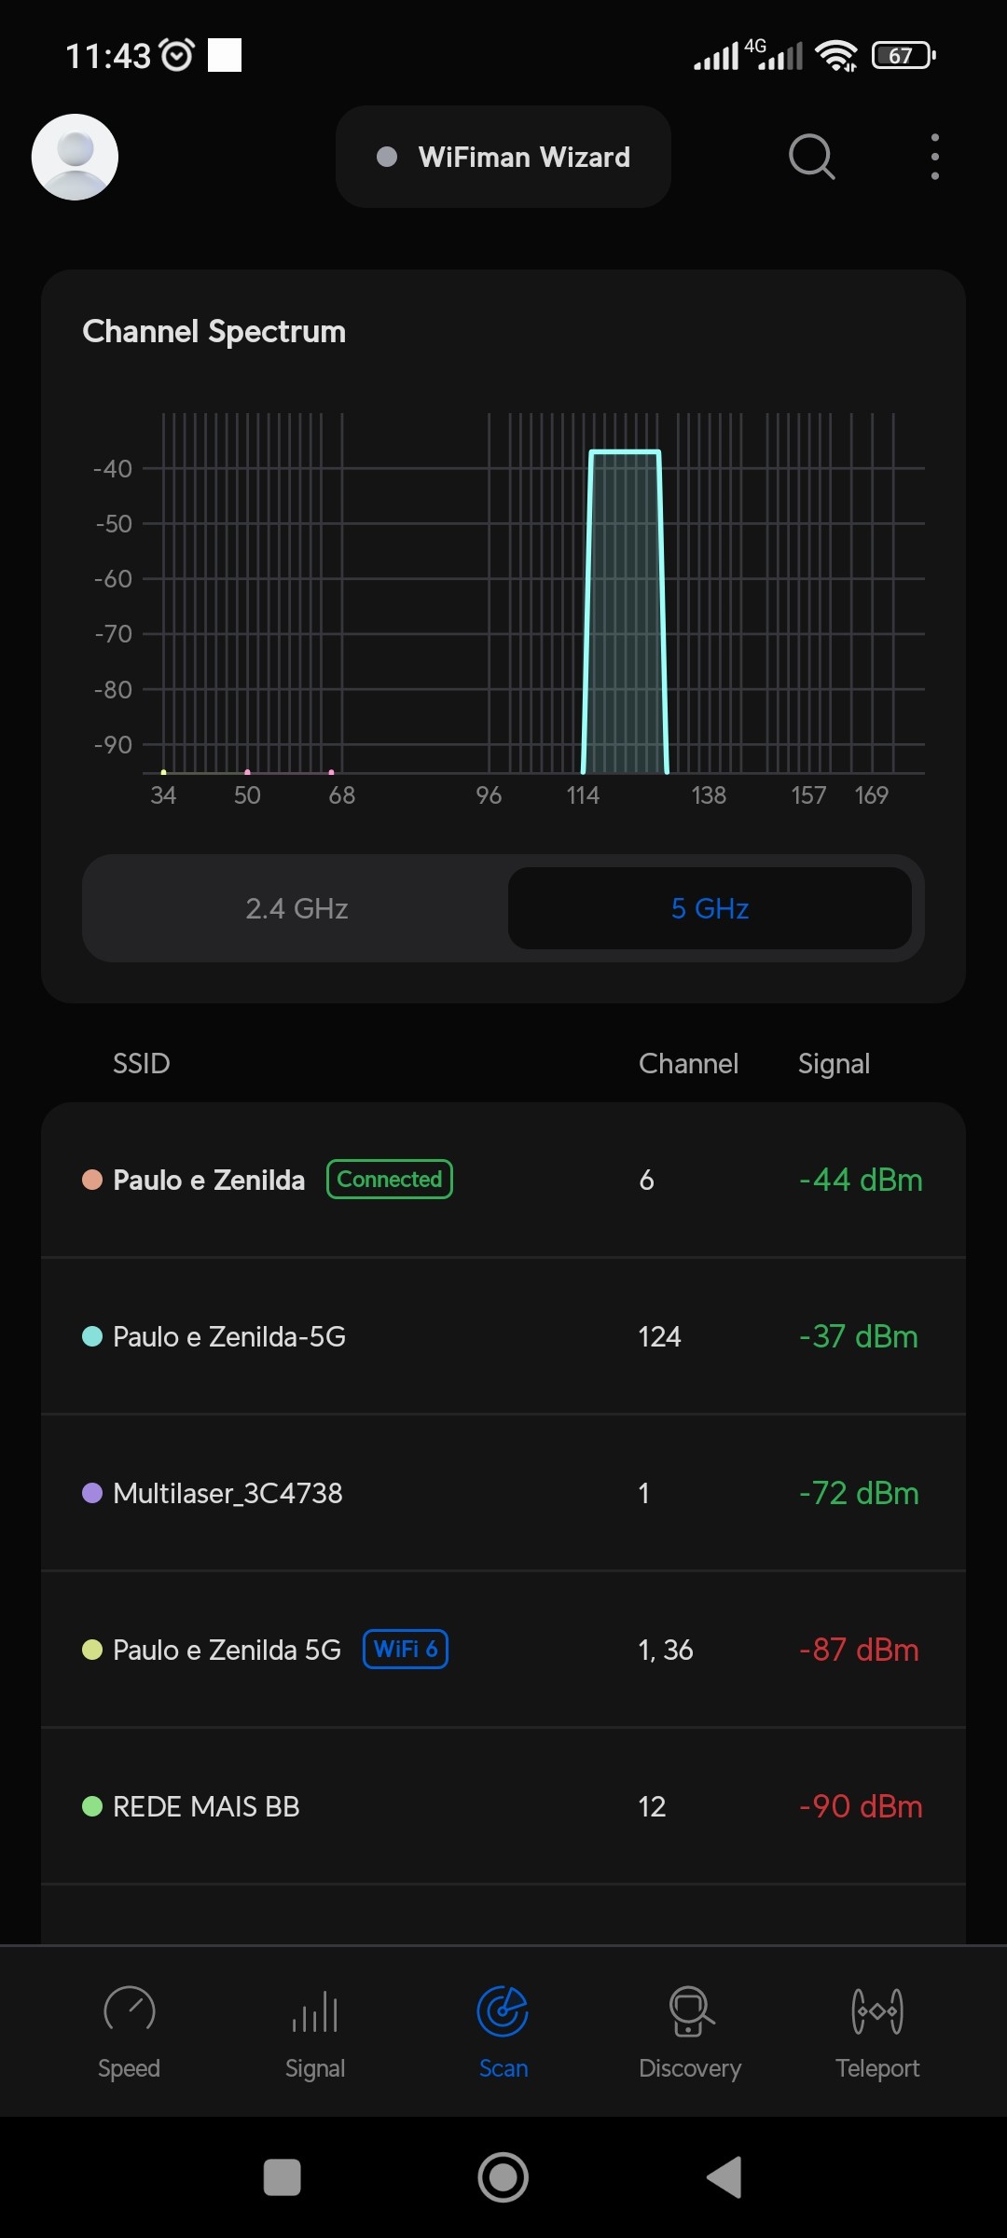
Task: Tap the cyan channel 124 spectrum bar
Action: [x=625, y=615]
